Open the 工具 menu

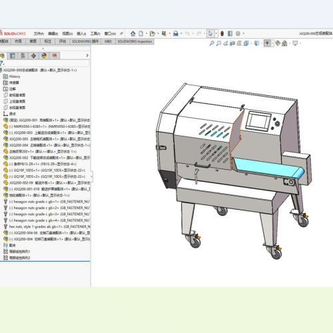click(x=95, y=33)
